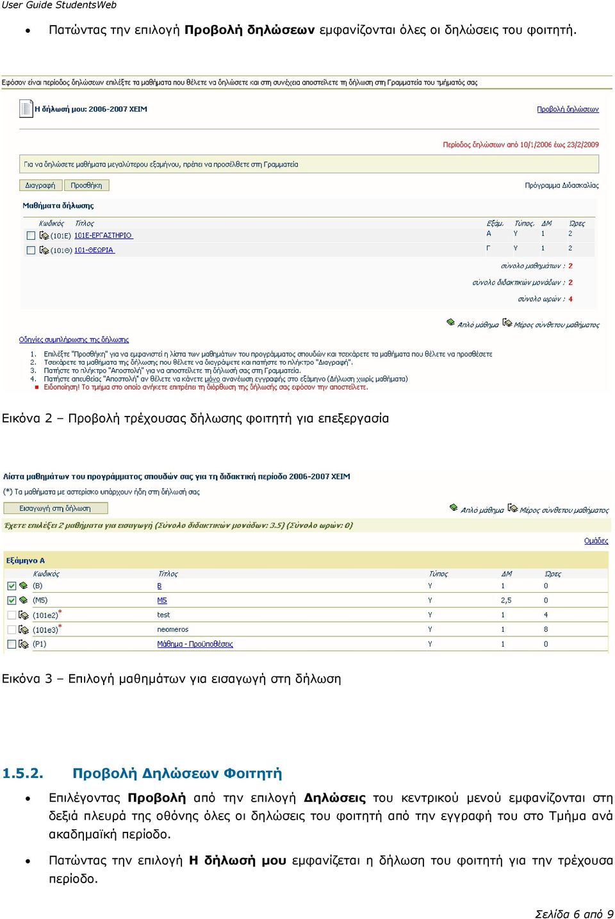Tick the checkbox for course (P1)
This screenshot has width=615, height=919.
pyautogui.click(x=12, y=644)
